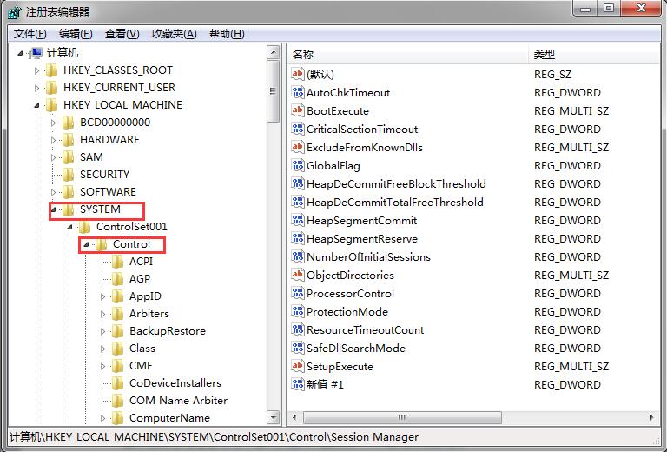Click the 计算机 computer icon

coord(36,53)
